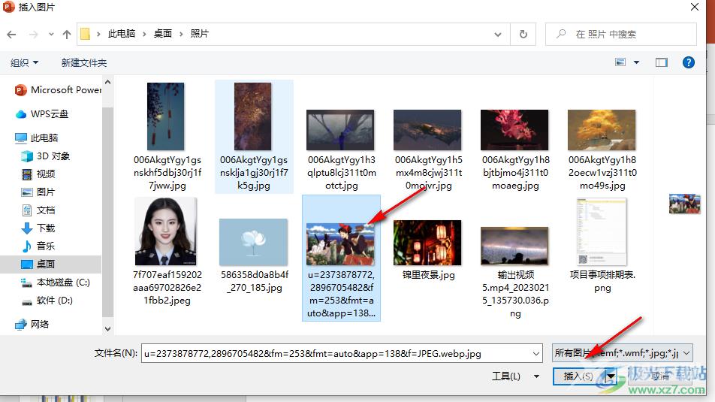Select 网络 in the navigation pane
715x402 pixels.
click(32, 324)
